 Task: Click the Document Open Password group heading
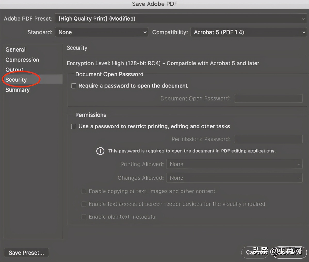pyautogui.click(x=109, y=74)
